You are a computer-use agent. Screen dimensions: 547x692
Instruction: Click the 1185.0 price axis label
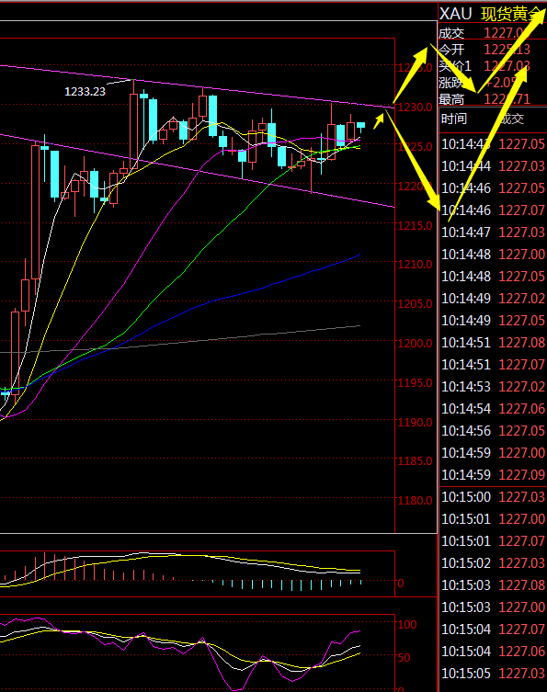click(x=415, y=461)
